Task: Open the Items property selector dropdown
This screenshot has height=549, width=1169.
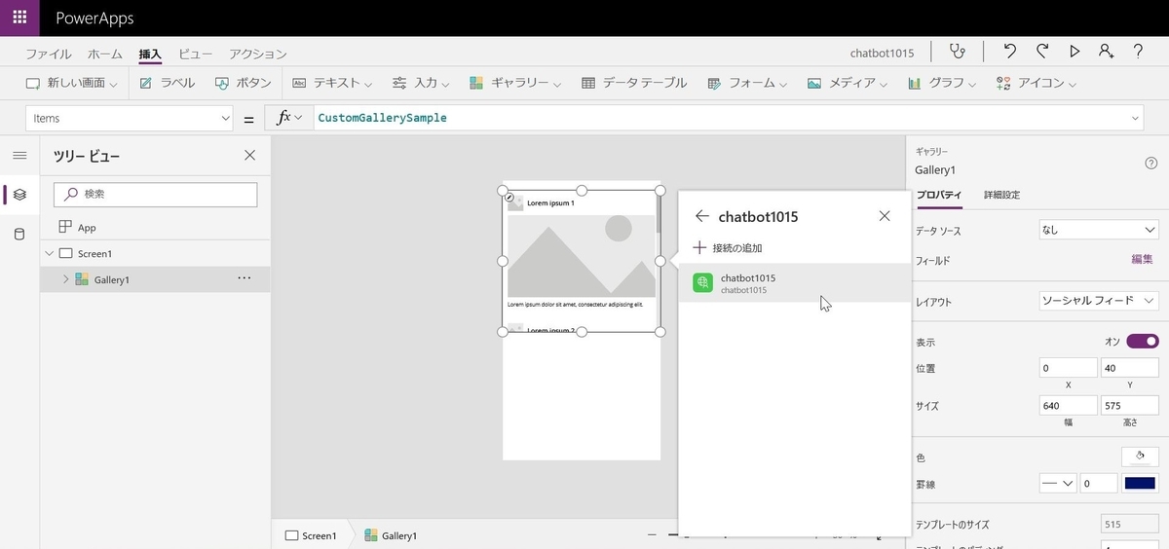Action: (x=130, y=118)
